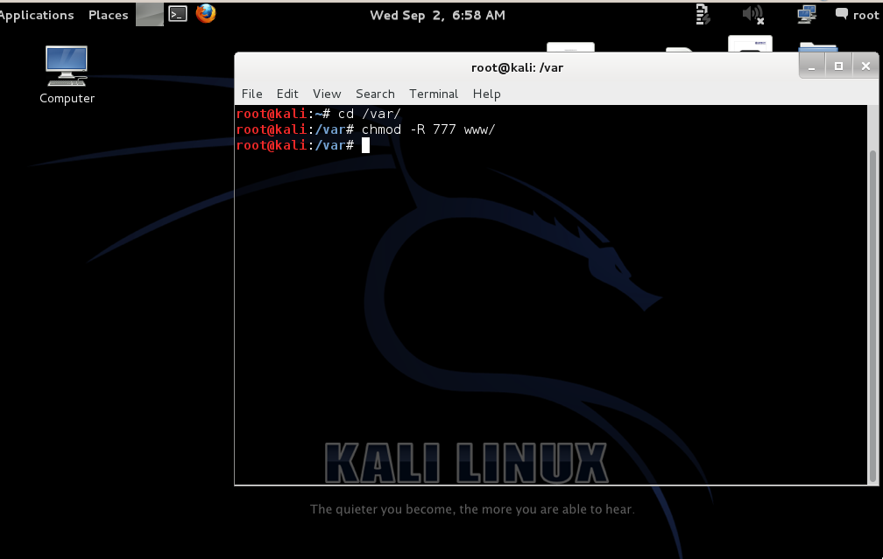The image size is (883, 559).
Task: Open the root user menu
Action: pyautogui.click(x=865, y=15)
